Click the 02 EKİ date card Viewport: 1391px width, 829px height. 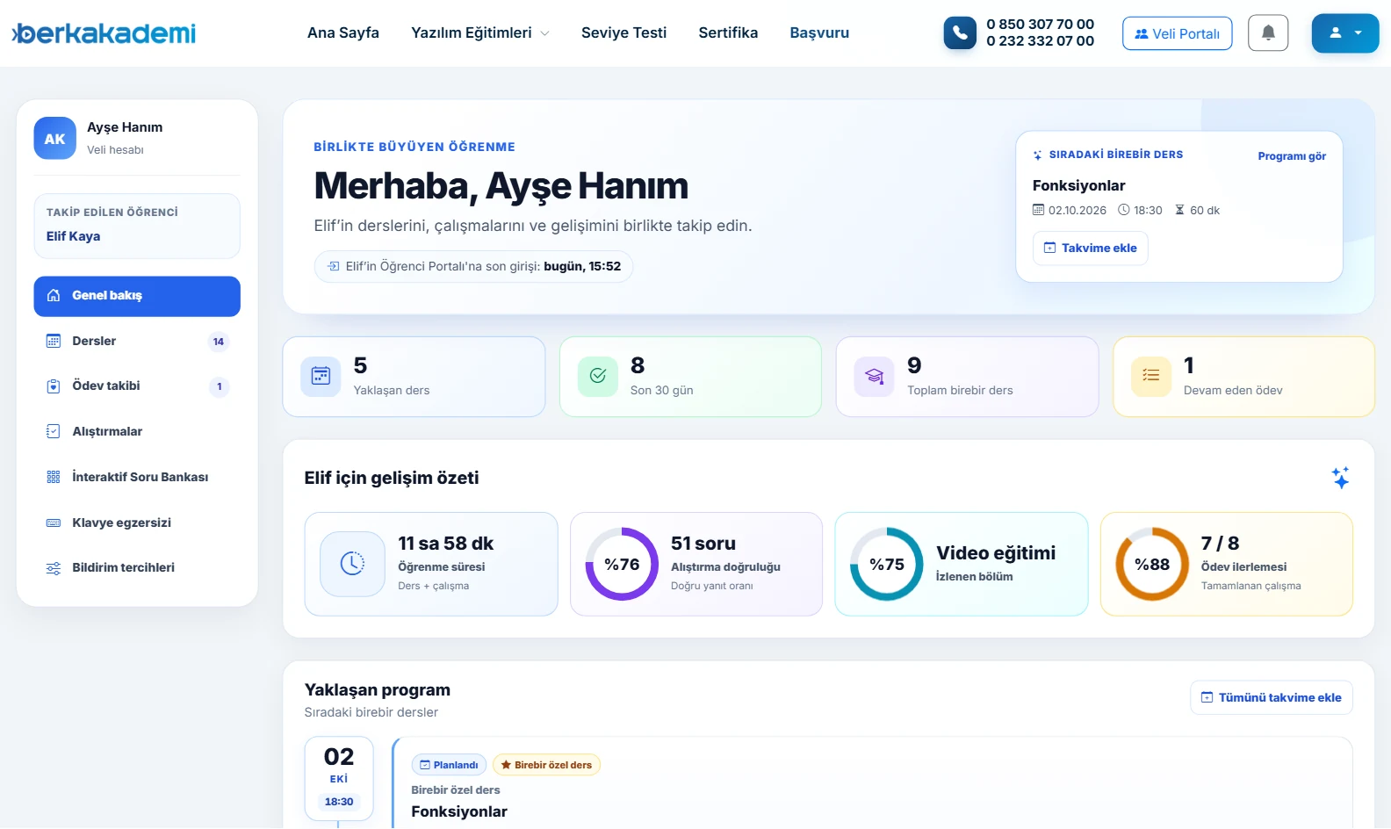pyautogui.click(x=339, y=778)
